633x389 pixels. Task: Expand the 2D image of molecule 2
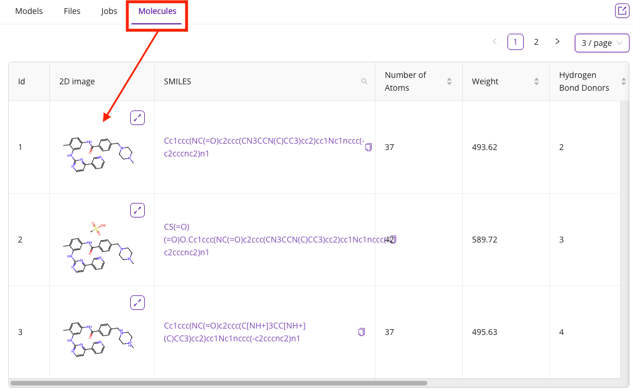pos(137,210)
